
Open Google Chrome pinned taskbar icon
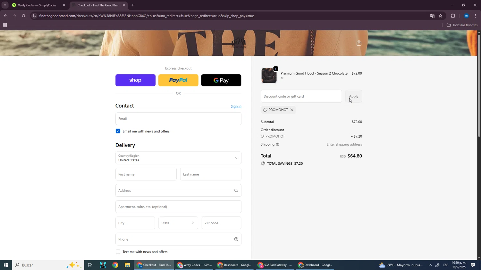click(x=115, y=265)
